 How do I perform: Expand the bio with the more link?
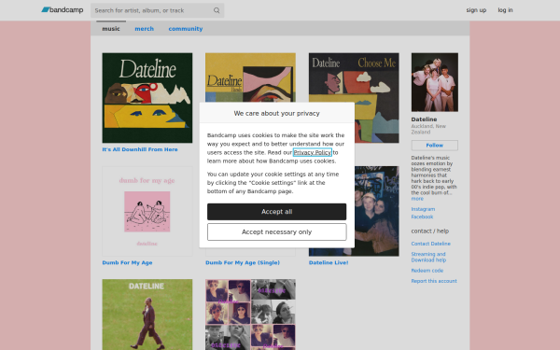pos(417,199)
